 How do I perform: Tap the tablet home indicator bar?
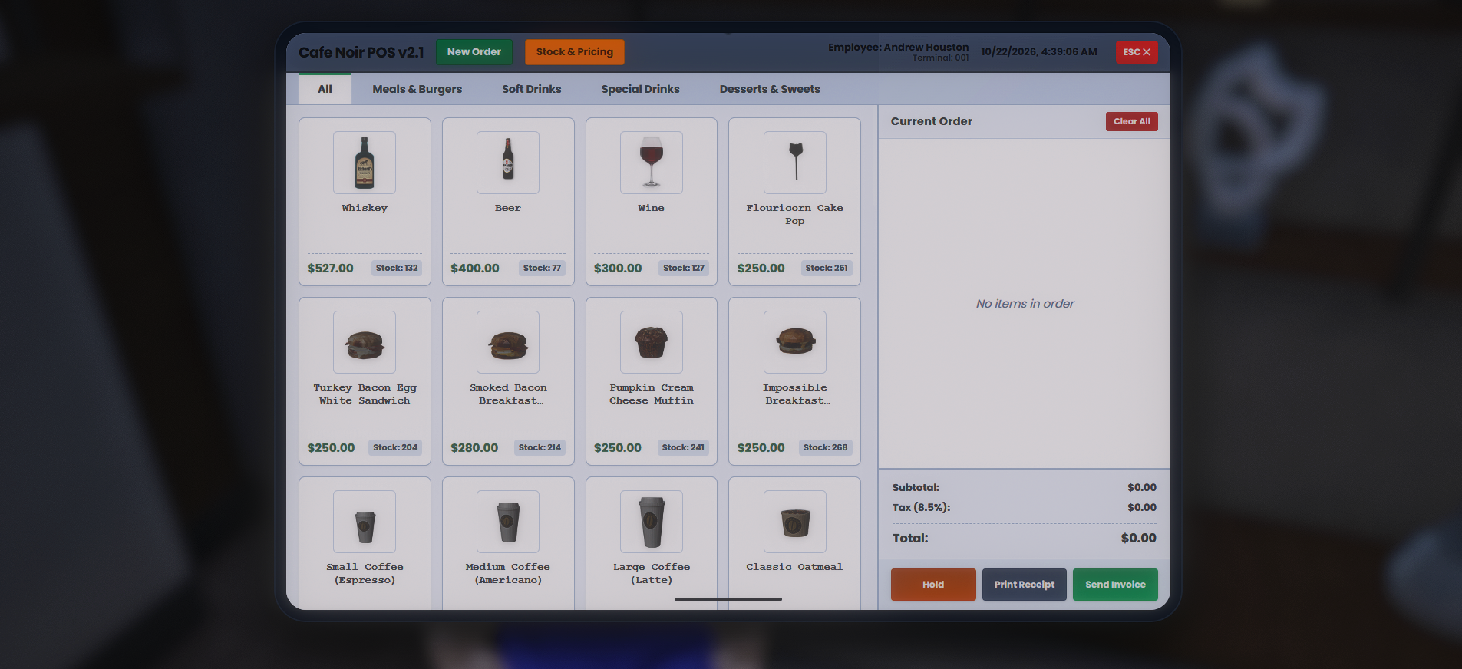pyautogui.click(x=728, y=599)
